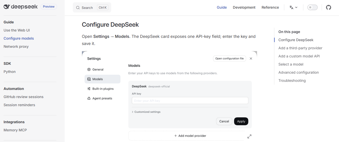This screenshot has width=339, height=142.
Task: Click the deepseek-official label
Action: [x=159, y=86]
